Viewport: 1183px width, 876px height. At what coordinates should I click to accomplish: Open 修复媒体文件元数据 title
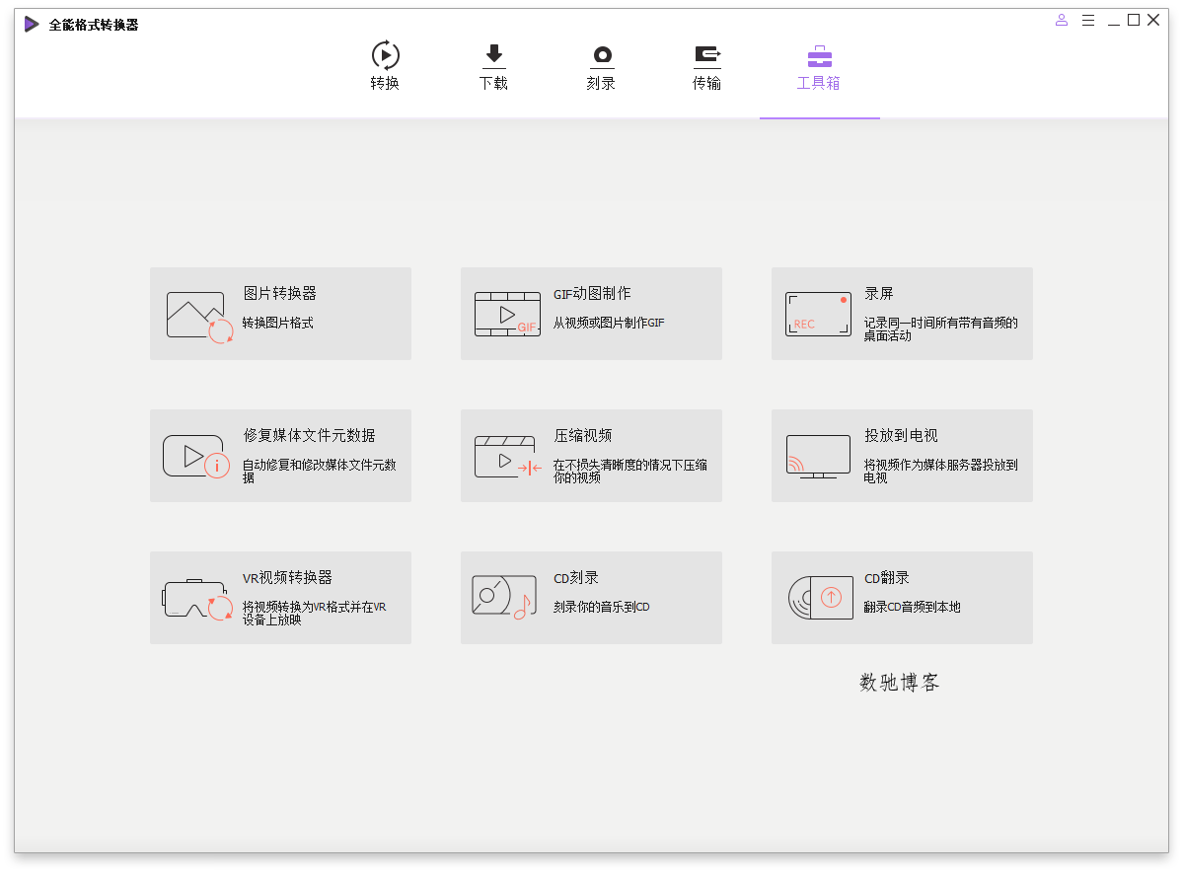(x=309, y=435)
